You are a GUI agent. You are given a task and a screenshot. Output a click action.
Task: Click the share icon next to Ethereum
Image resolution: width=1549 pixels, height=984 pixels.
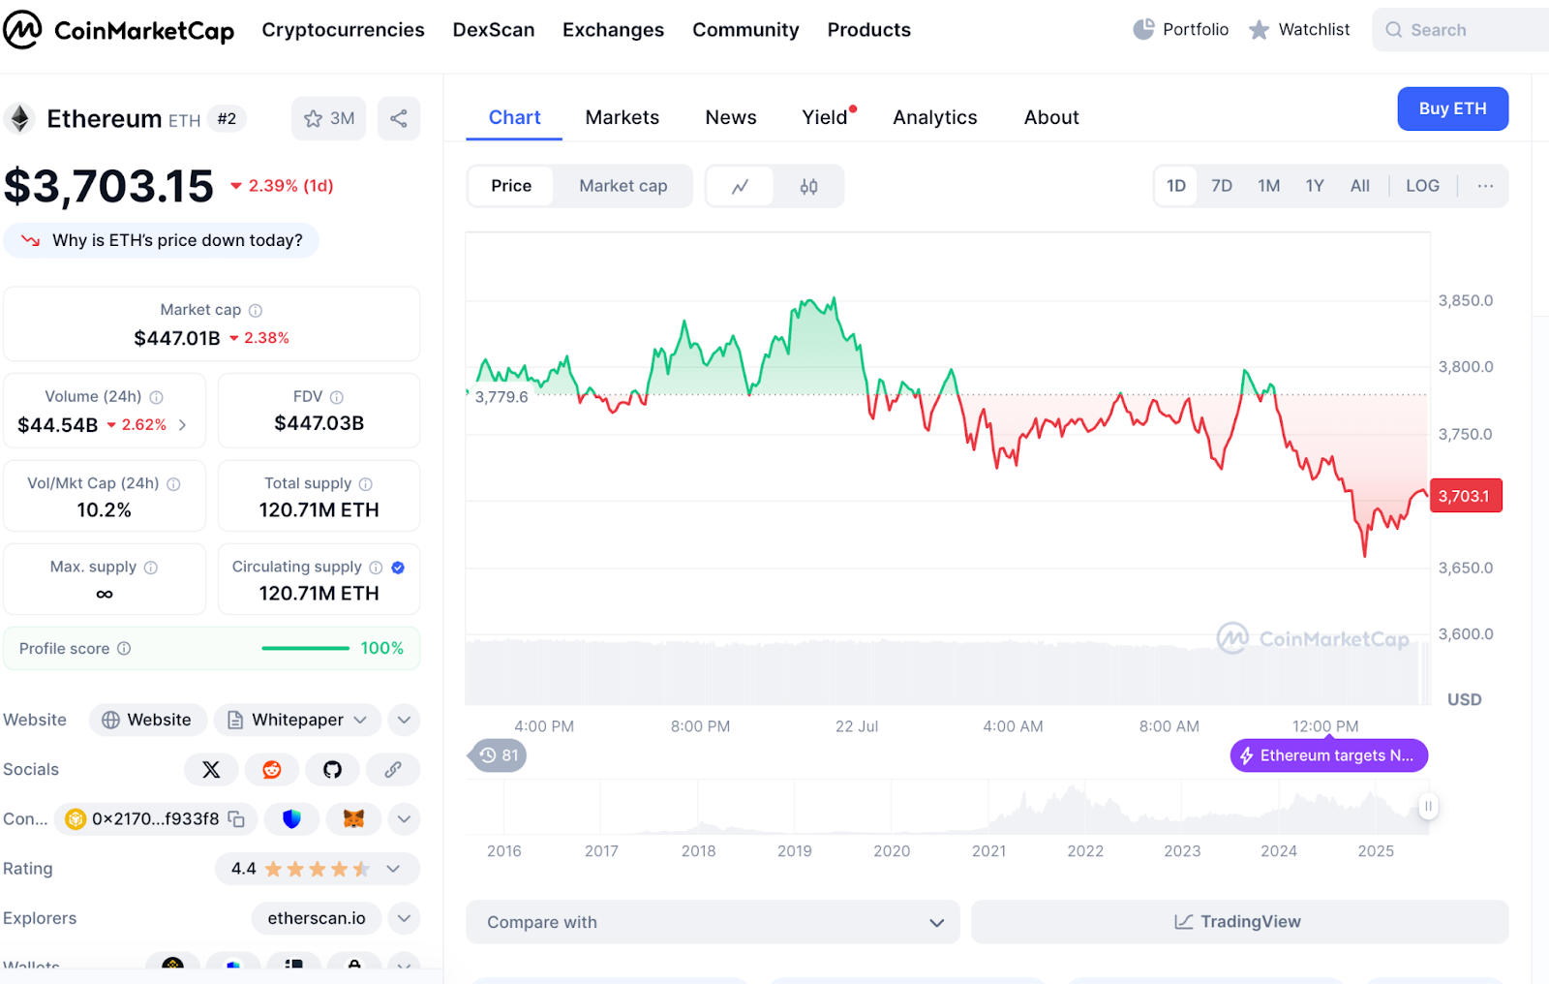(x=399, y=118)
